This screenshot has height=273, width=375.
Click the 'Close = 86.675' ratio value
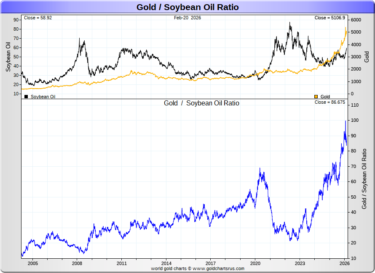330,102
